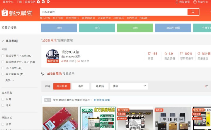Open 下載 in top bar
This screenshot has width=211, height=130.
click(19, 2)
